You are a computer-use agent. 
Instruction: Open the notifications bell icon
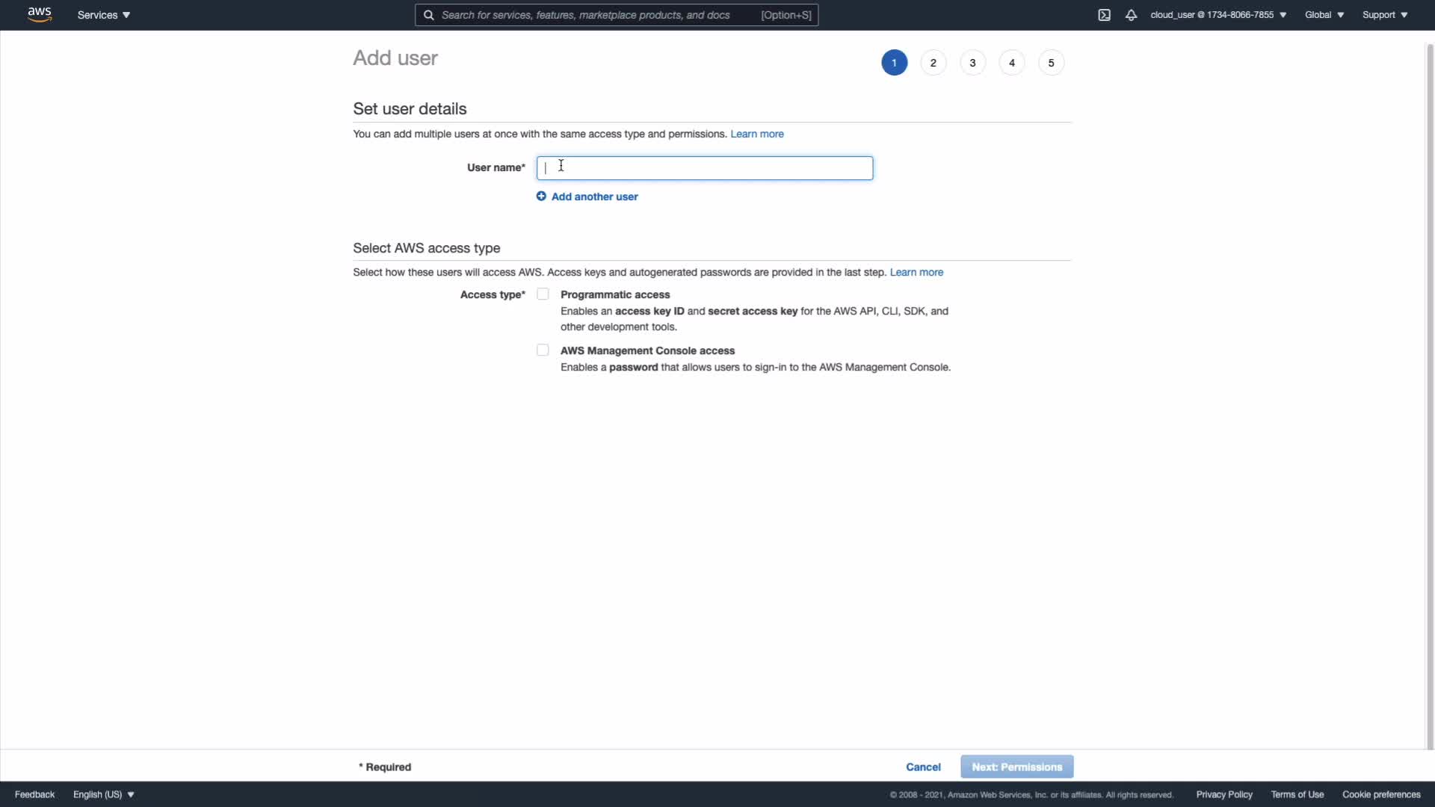[x=1131, y=15]
